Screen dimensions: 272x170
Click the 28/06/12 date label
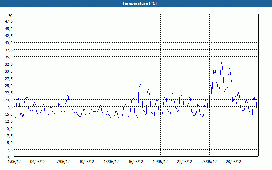[x=234, y=162]
